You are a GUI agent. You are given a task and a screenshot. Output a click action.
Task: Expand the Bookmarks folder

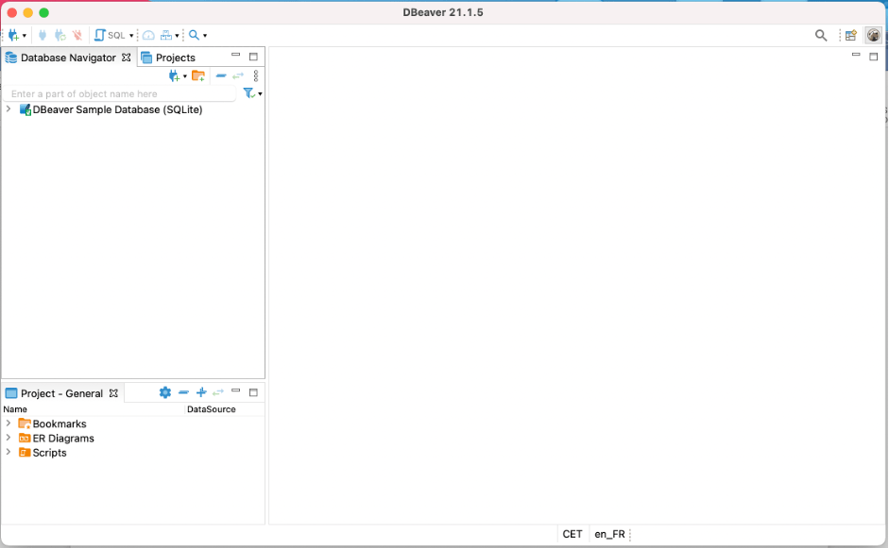point(9,423)
